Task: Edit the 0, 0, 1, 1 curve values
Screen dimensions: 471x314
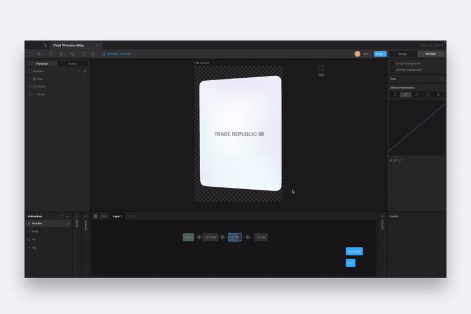Action: coord(396,160)
